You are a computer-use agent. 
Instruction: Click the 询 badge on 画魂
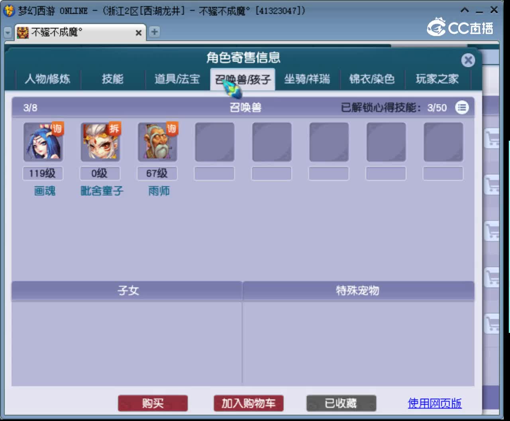[x=57, y=128]
